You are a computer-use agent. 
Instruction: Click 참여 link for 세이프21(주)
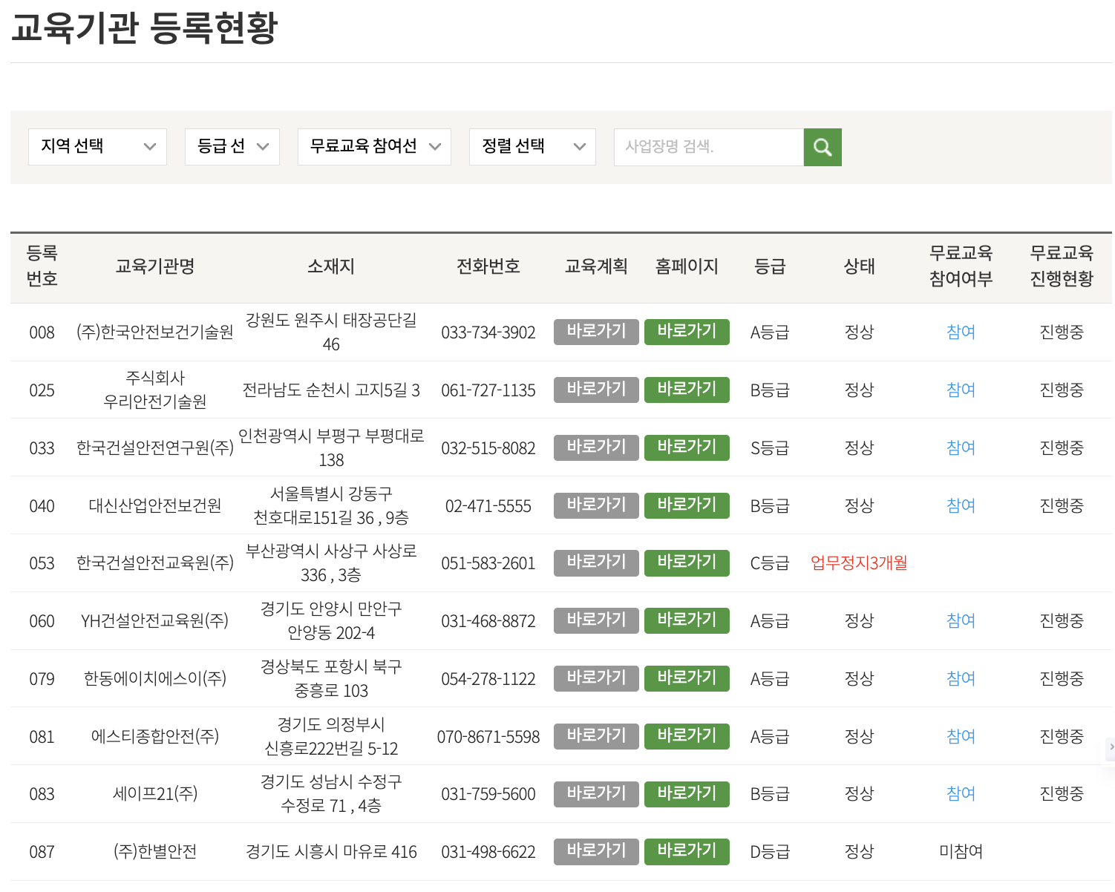click(960, 793)
